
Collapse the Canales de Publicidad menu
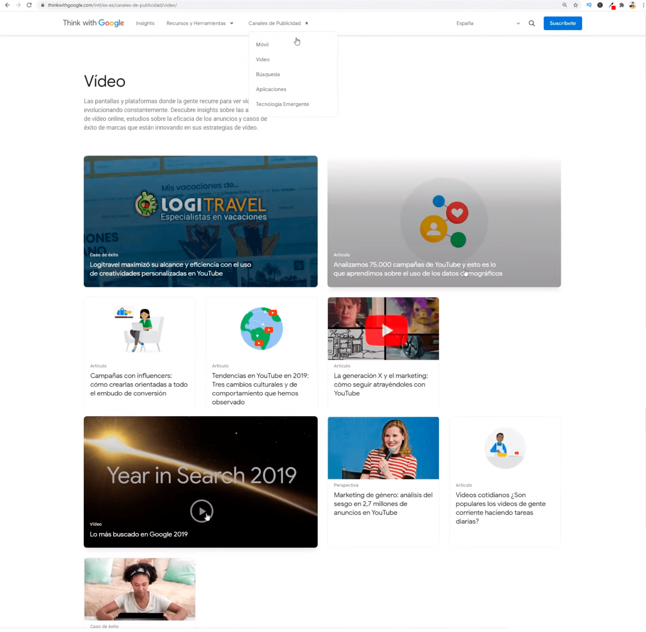278,23
